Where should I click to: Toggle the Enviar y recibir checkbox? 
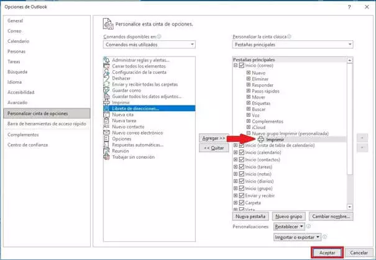pos(242,195)
